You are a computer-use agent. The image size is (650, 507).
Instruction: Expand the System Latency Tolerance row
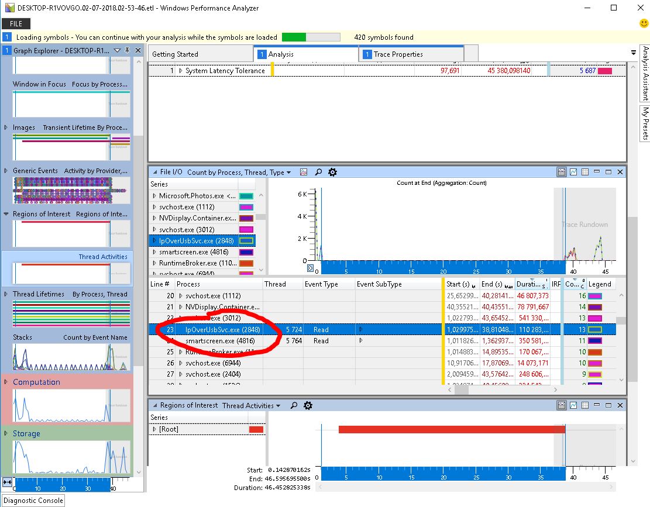pyautogui.click(x=180, y=71)
